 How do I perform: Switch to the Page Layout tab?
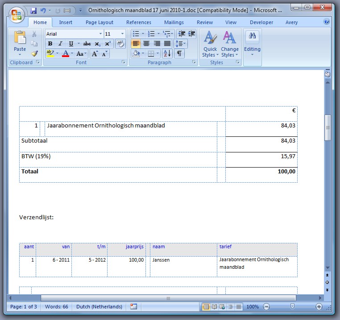tap(100, 22)
